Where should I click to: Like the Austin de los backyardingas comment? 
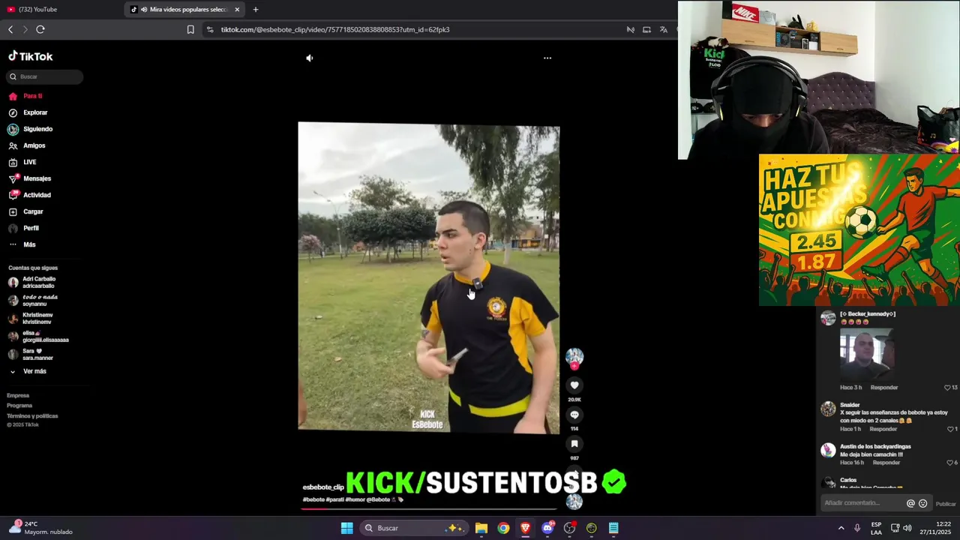pos(949,463)
